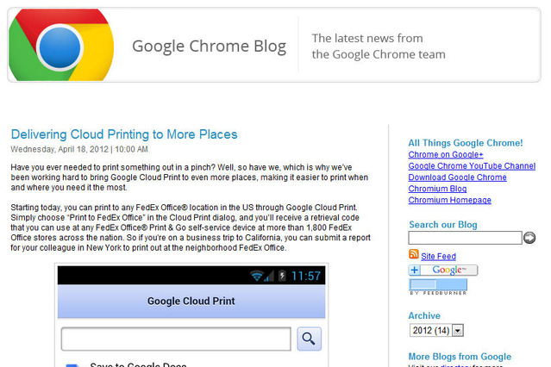Image resolution: width=551 pixels, height=367 pixels.
Task: Open the Chromium Blog link
Action: [437, 189]
